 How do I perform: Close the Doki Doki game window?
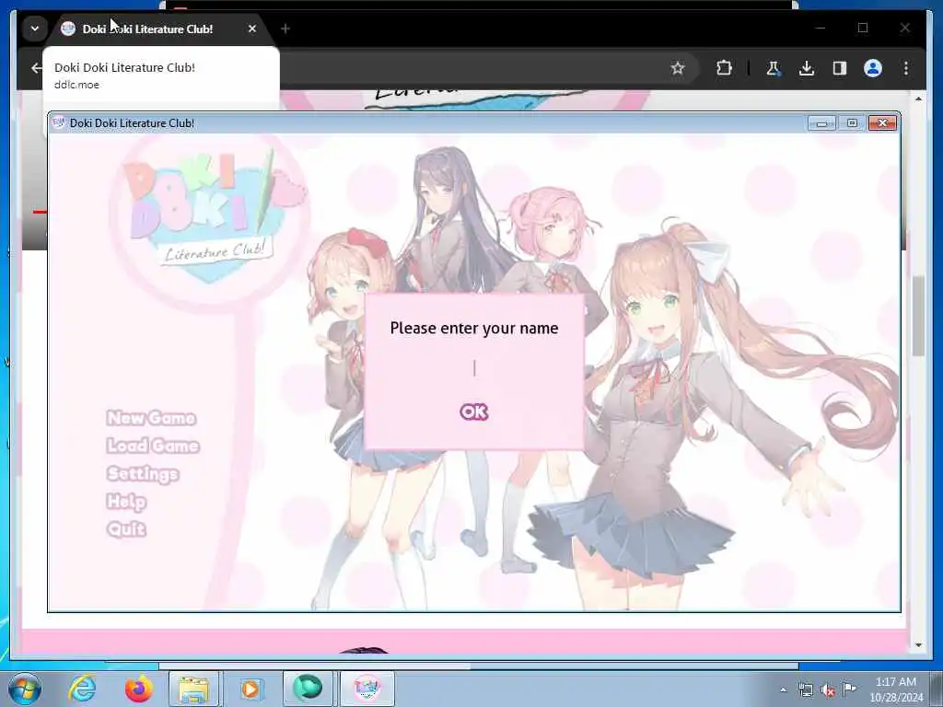tap(882, 123)
